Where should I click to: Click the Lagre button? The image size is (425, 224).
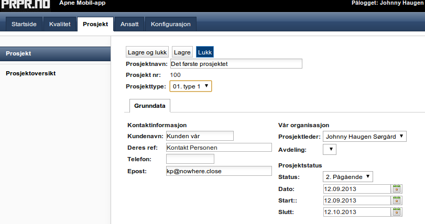click(x=182, y=52)
